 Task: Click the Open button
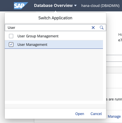[80, 114]
